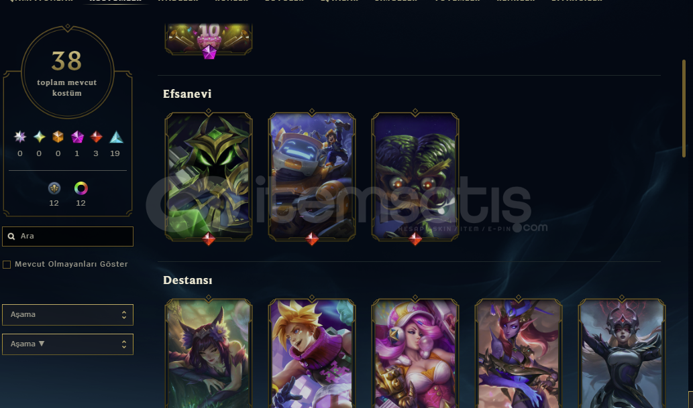Click the white star rarity gem icon
Viewport: 693px width, 408px height.
click(20, 137)
